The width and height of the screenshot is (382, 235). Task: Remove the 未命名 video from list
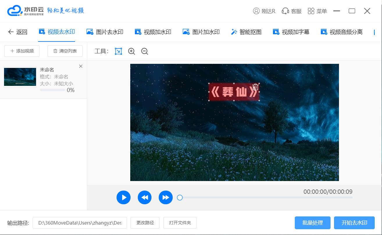81,66
